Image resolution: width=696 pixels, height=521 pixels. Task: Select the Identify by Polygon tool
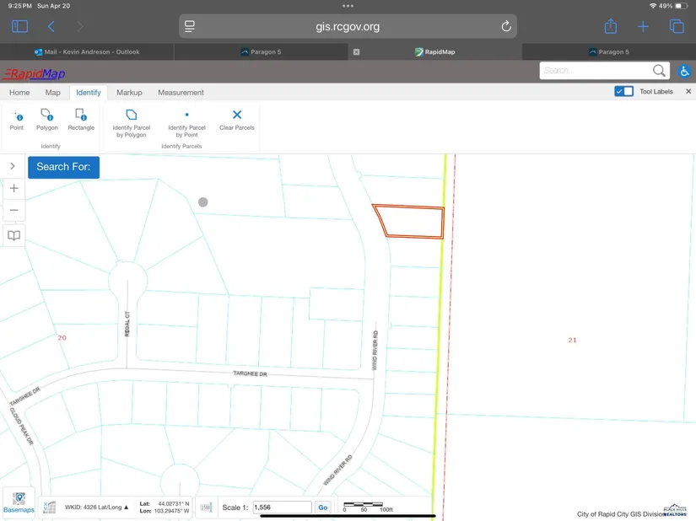point(47,119)
